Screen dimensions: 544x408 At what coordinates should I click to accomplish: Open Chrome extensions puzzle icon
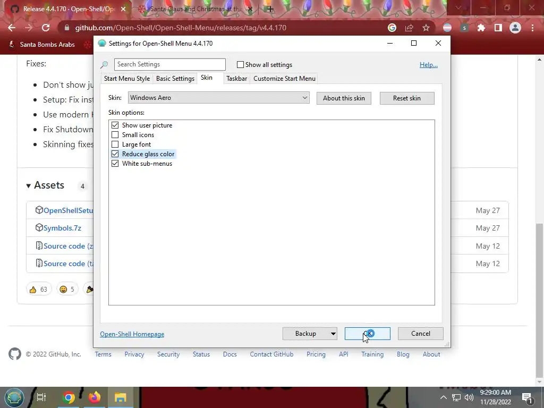pyautogui.click(x=481, y=28)
